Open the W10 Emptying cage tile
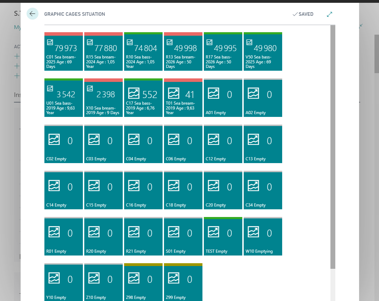The height and width of the screenshot is (301, 379). pyautogui.click(x=263, y=238)
